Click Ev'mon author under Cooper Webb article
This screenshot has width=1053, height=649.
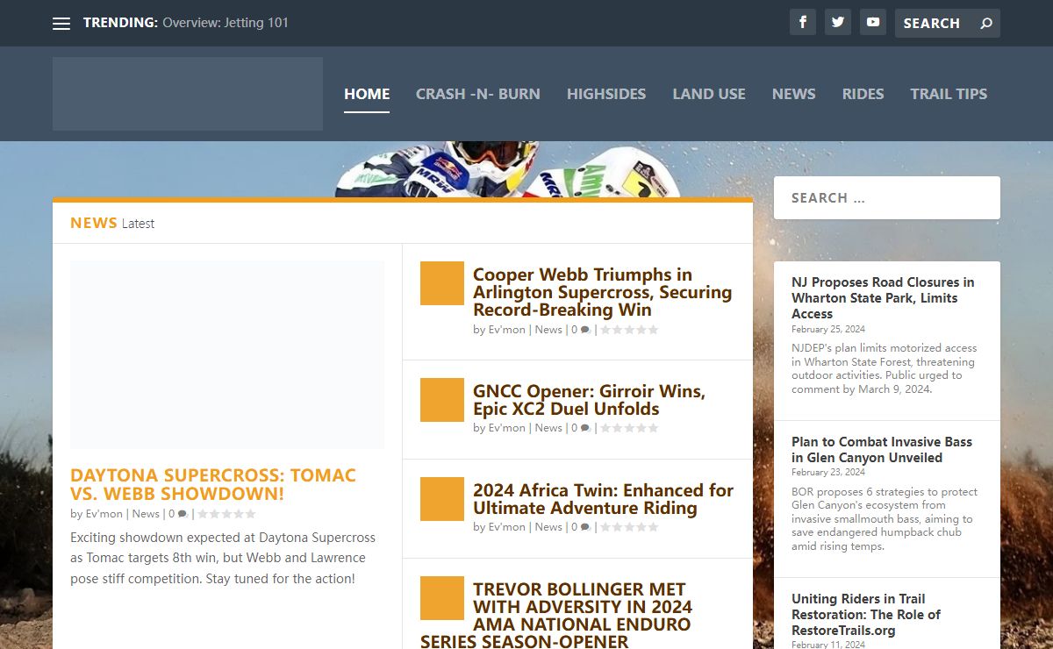click(506, 330)
